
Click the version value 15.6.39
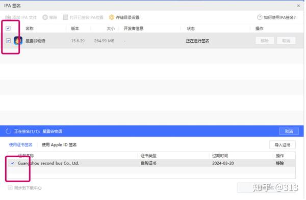(x=78, y=41)
